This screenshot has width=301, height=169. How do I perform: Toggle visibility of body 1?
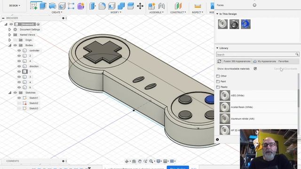point(19,71)
